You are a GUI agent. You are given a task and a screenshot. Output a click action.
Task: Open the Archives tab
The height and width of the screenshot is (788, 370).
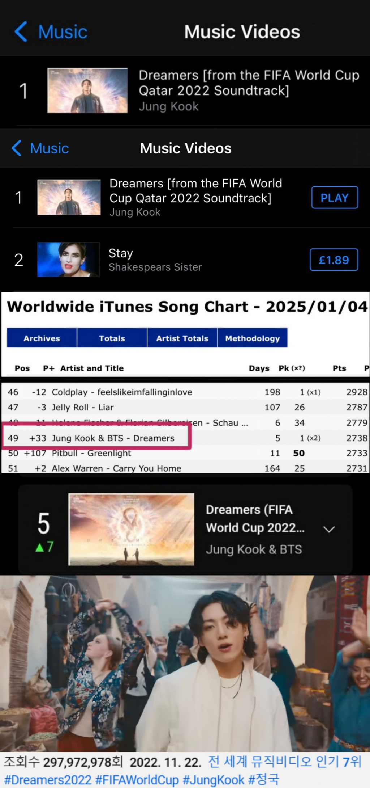[x=42, y=338]
